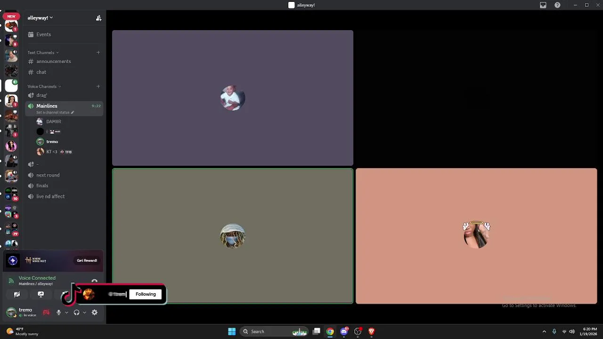Open the weather widget showing 40°F

click(x=22, y=331)
